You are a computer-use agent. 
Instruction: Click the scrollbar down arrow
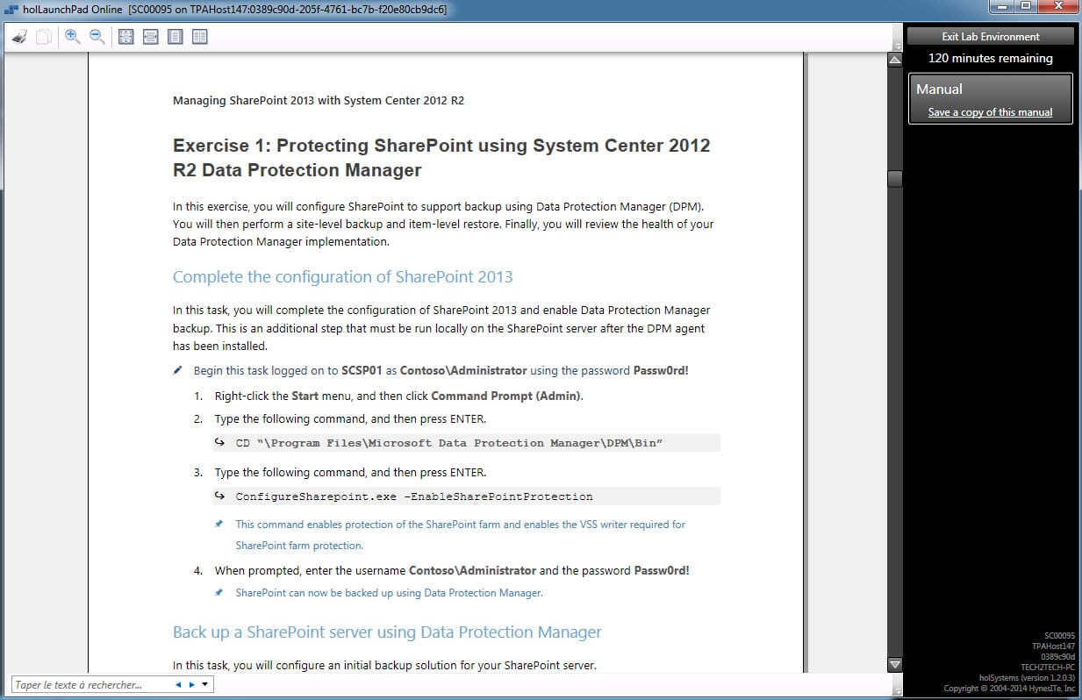click(x=895, y=665)
